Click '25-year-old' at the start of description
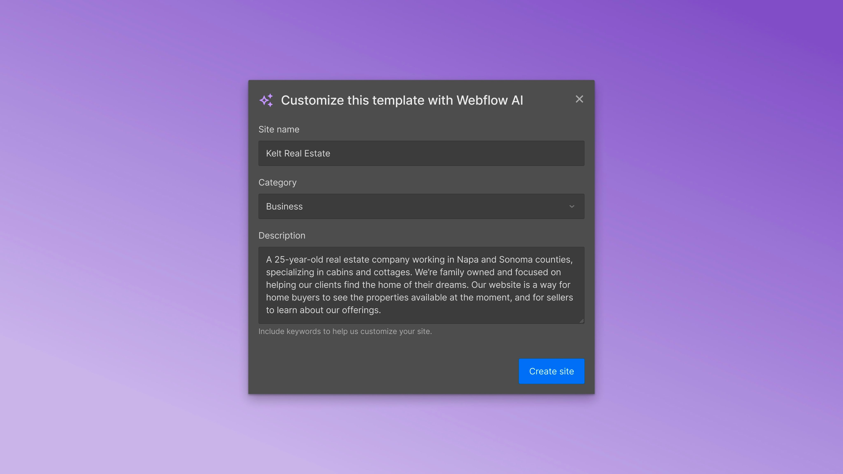 [x=298, y=260]
